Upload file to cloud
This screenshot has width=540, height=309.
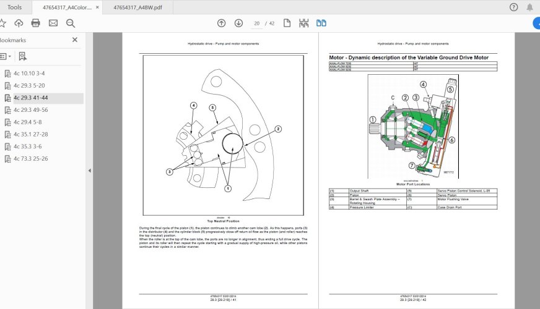[x=19, y=23]
